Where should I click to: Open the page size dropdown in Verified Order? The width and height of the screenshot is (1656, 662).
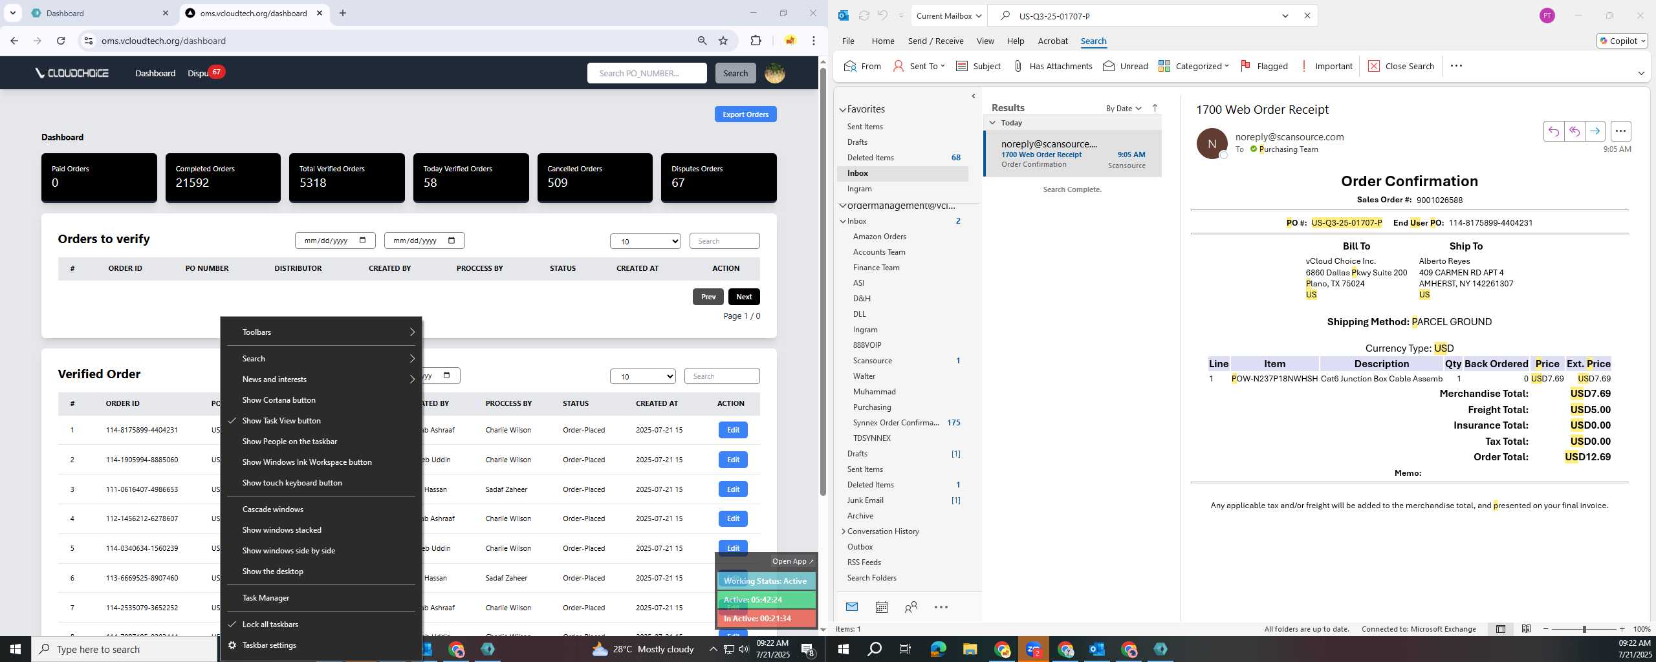pyautogui.click(x=642, y=376)
